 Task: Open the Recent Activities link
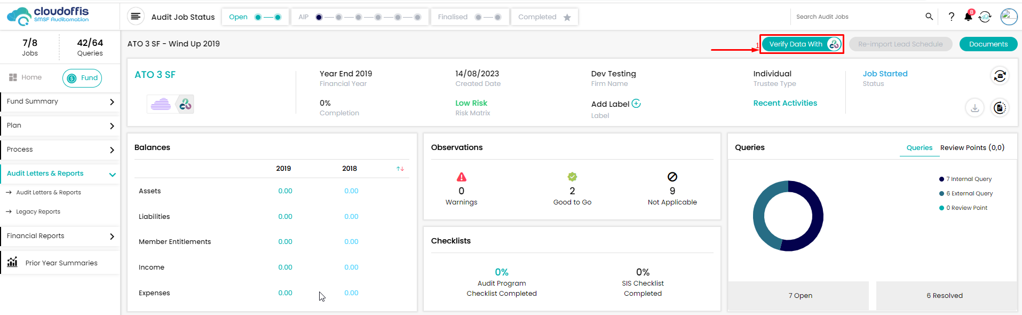click(x=785, y=103)
